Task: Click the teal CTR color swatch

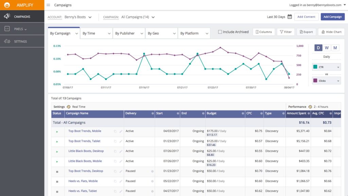Action: tap(315, 67)
